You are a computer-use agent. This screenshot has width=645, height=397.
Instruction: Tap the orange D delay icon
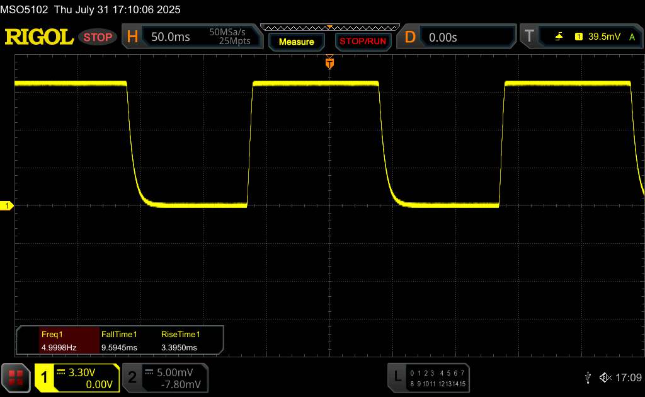(x=410, y=37)
